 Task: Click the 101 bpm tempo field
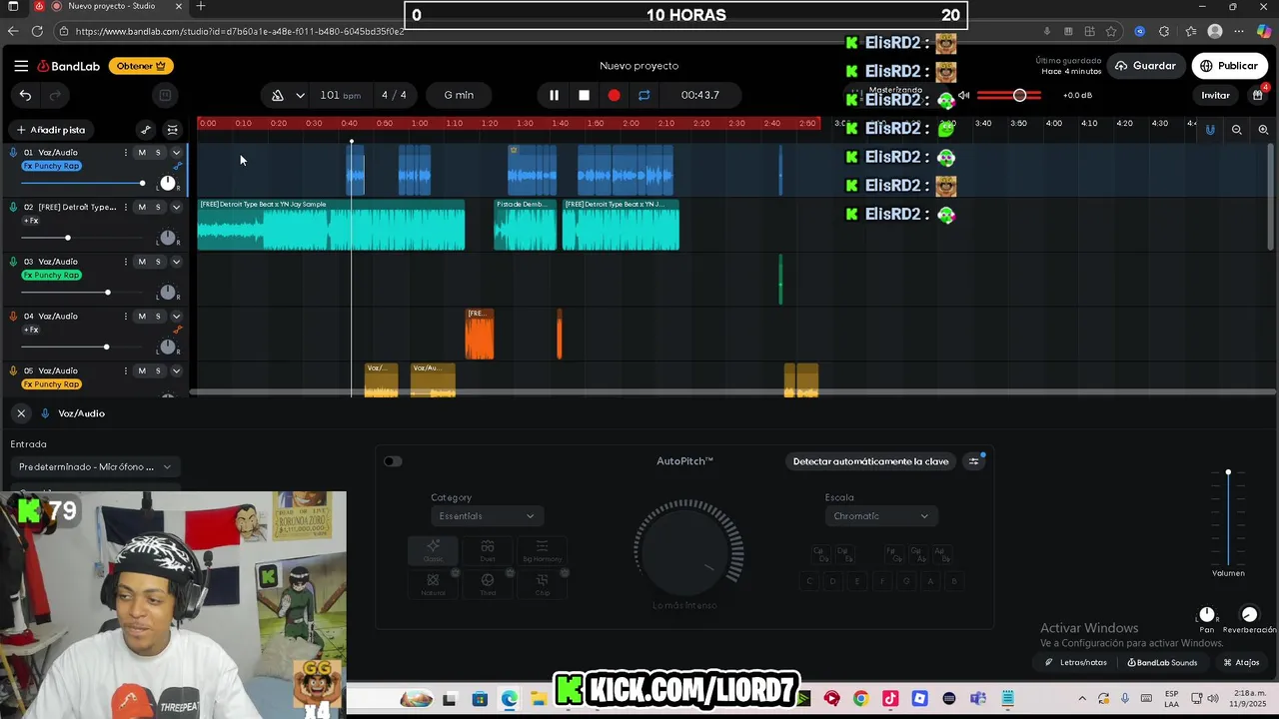340,95
